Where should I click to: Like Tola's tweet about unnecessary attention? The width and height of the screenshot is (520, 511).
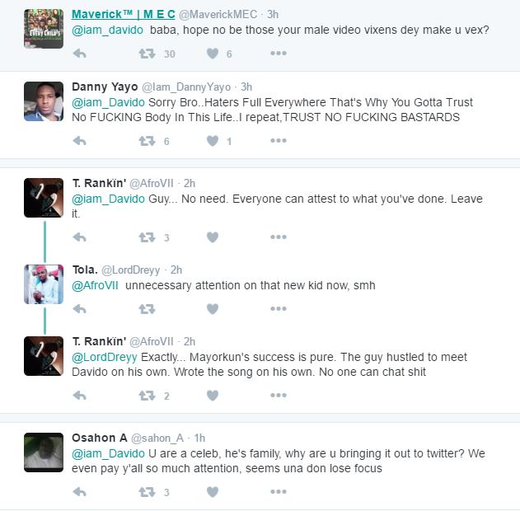pos(213,309)
